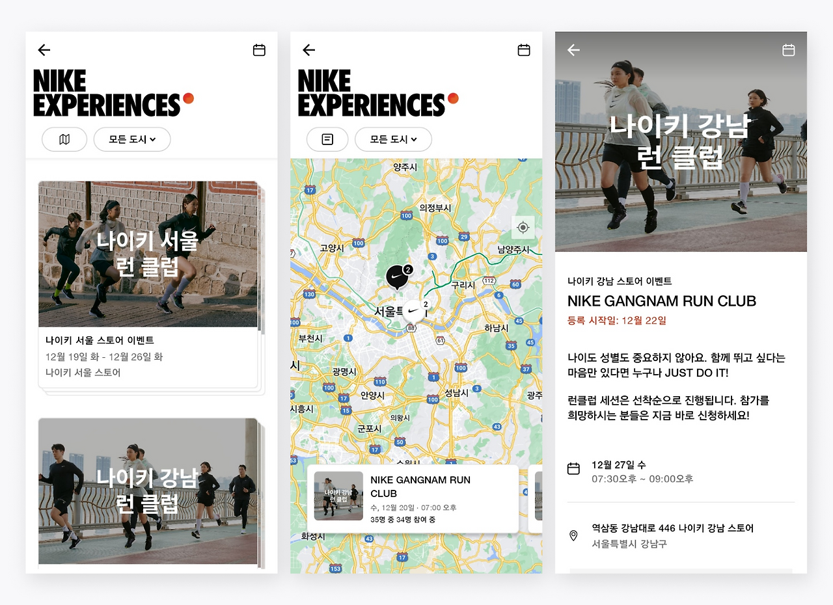Tap the back arrow on the map screen
This screenshot has height=605, width=833.
pos(309,50)
